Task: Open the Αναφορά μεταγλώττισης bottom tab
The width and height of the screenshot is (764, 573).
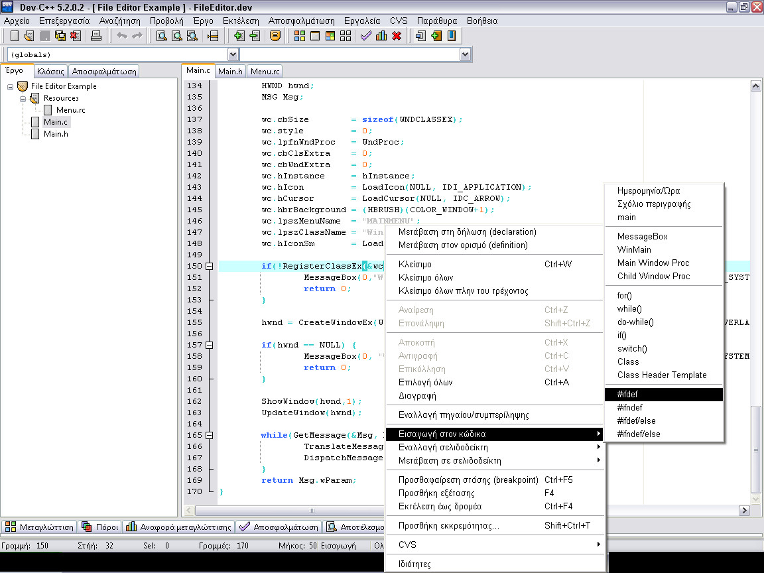Action: [x=179, y=527]
